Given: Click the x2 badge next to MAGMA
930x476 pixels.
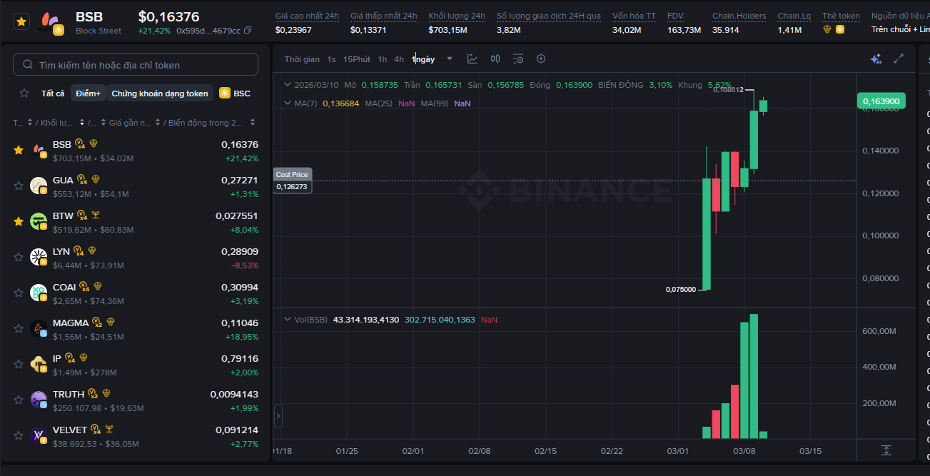Looking at the screenshot, I should 98,323.
